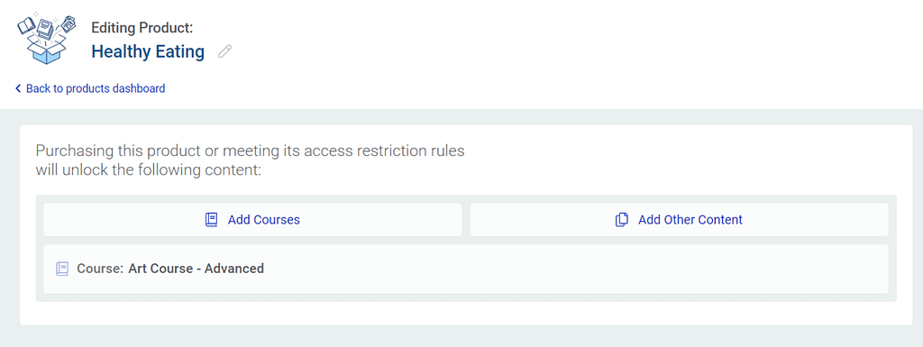Click the Editing Product label

click(x=142, y=27)
